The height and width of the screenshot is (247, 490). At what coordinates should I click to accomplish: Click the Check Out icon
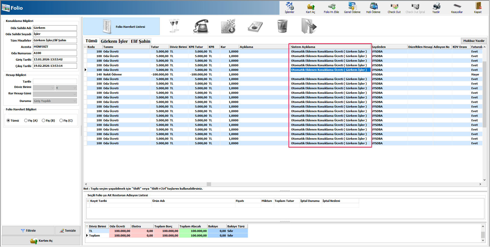pyautogui.click(x=394, y=8)
